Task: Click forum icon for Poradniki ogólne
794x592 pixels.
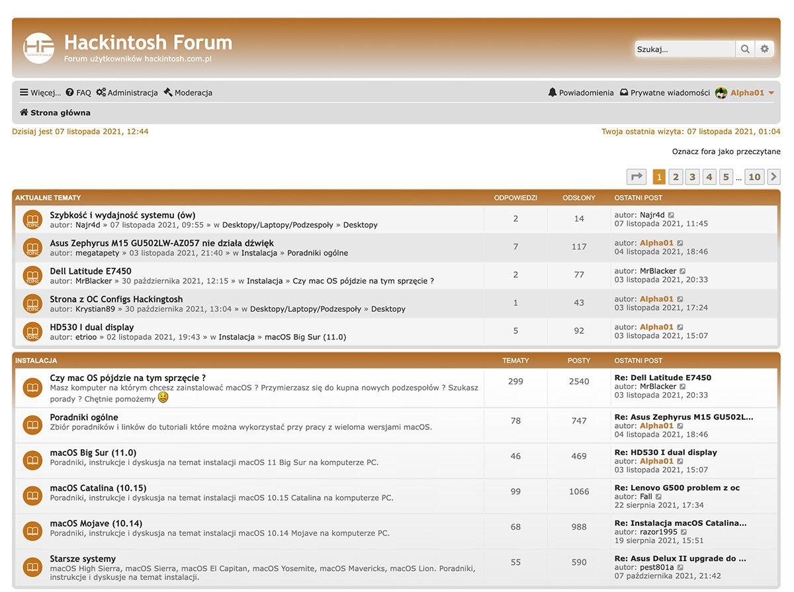Action: click(32, 425)
